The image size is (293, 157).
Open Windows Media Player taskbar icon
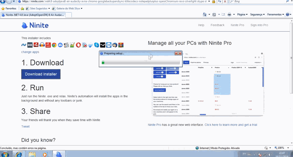pyautogui.click(x=45, y=154)
